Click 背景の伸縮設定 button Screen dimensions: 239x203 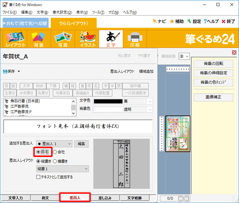pos(213,73)
